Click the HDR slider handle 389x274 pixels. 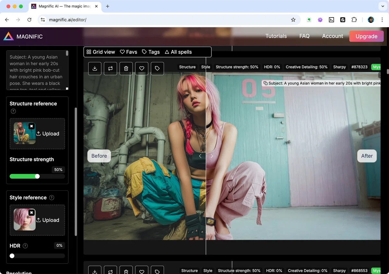[x=12, y=256]
